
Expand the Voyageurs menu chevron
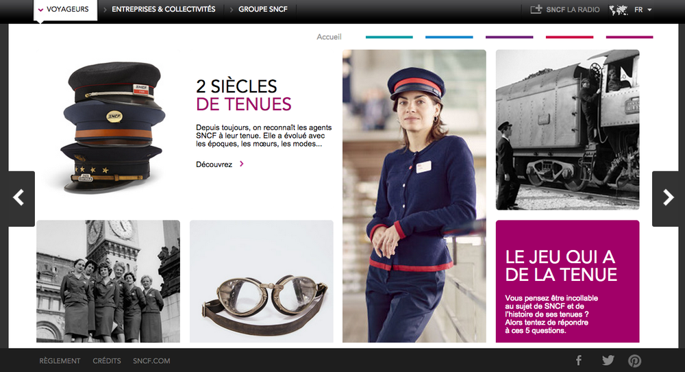(40, 10)
